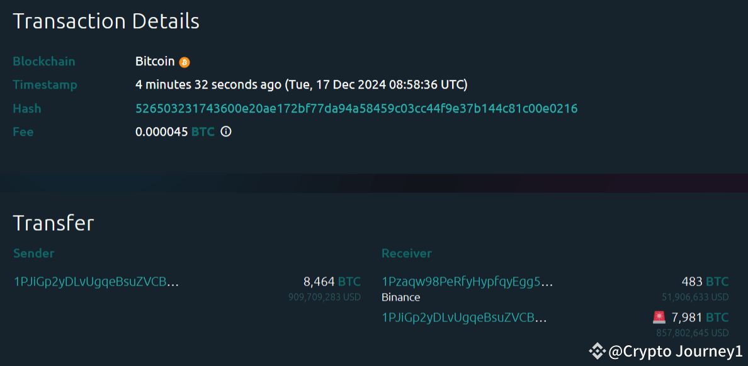Open the fee information tooltip icon
748x366 pixels.
(226, 131)
